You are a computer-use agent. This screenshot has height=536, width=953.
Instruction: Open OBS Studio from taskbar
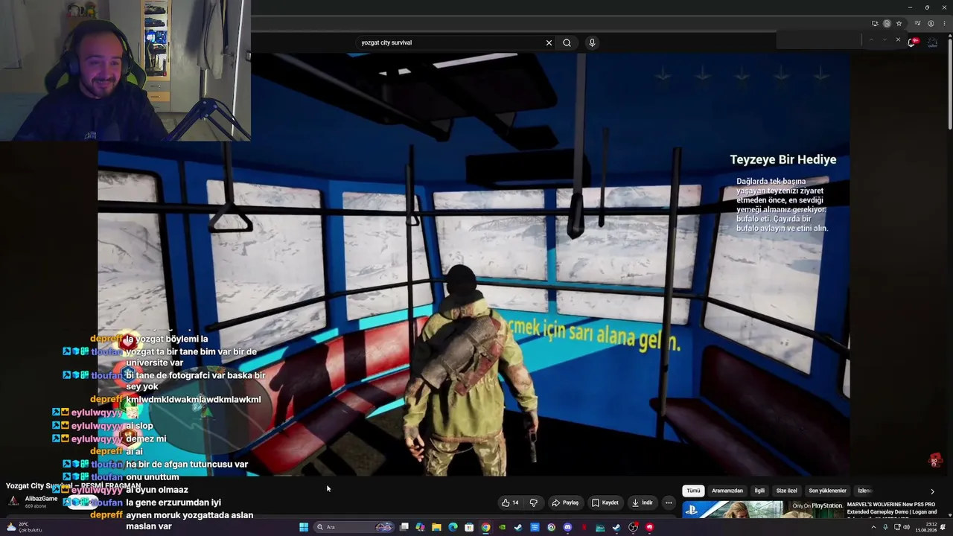coord(633,527)
